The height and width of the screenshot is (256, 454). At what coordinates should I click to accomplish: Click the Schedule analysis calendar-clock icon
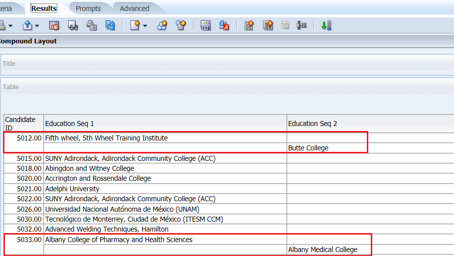click(x=54, y=25)
